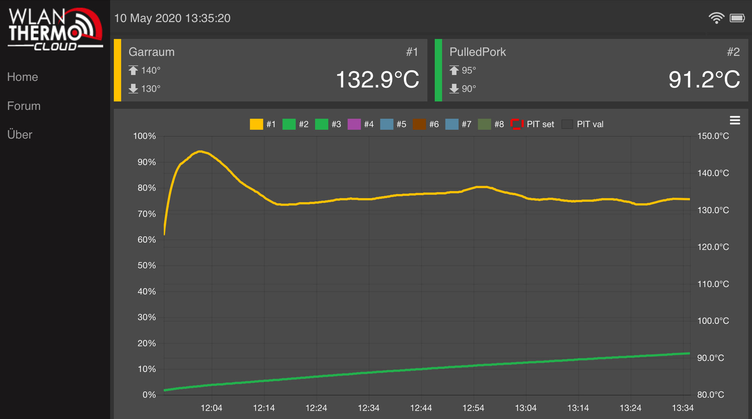Click the 150.0°C axis label
This screenshot has height=419, width=752.
713,136
